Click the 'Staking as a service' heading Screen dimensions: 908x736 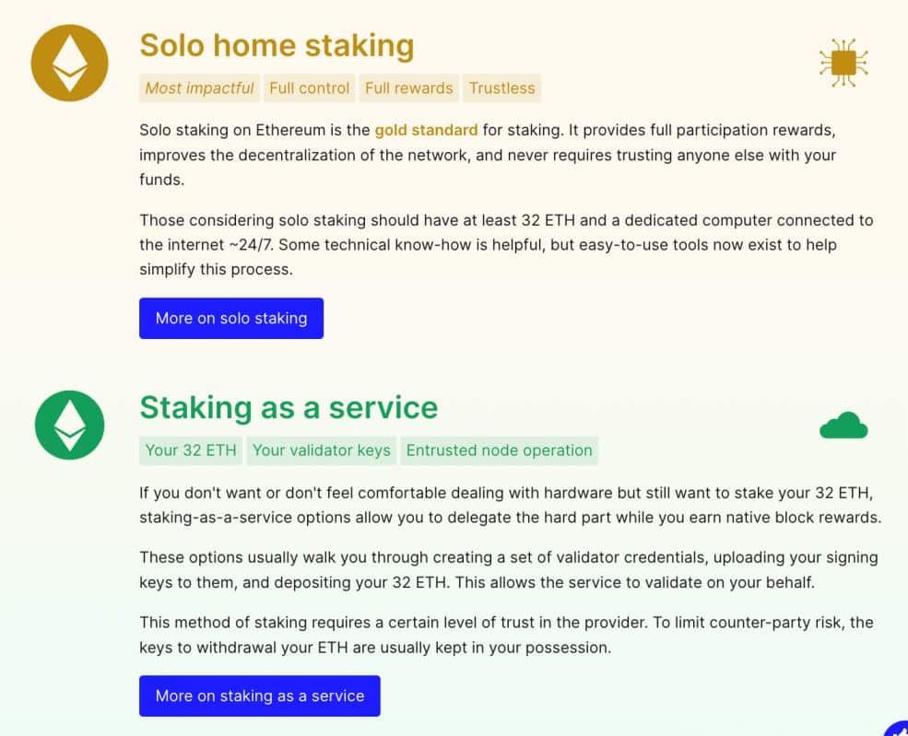click(289, 407)
